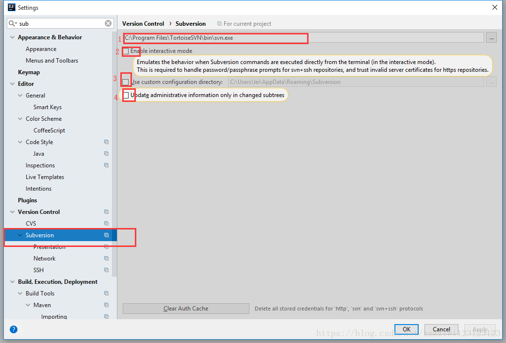
Task: Collapse the Color Scheme node
Action: click(x=20, y=119)
